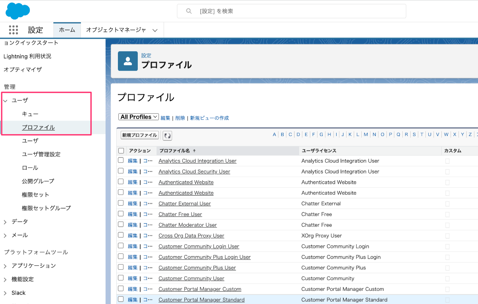Toggle the select-all checkbox in table header
This screenshot has height=304, width=478.
(121, 151)
